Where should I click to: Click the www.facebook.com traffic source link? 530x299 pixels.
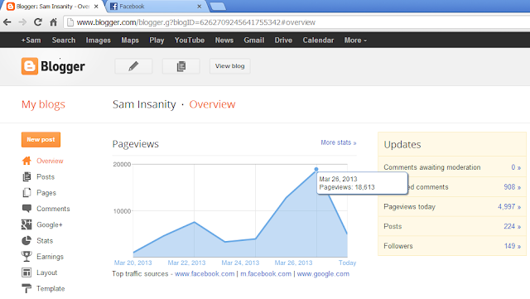(205, 273)
